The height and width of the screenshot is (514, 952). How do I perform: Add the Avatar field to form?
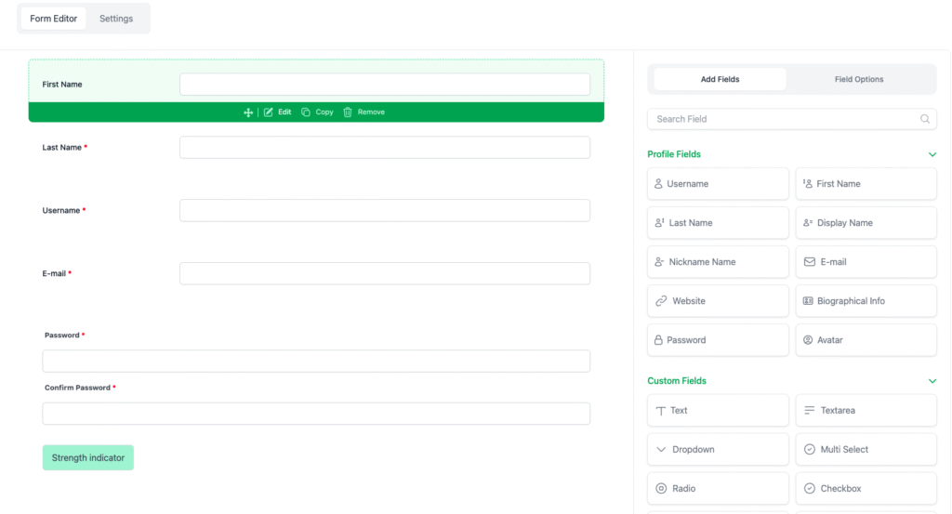coord(866,340)
